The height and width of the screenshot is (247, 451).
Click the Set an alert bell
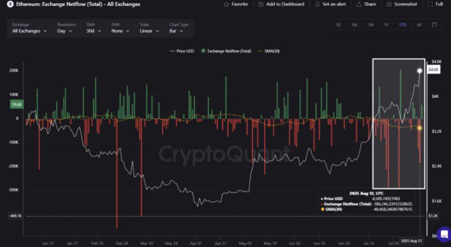click(317, 4)
